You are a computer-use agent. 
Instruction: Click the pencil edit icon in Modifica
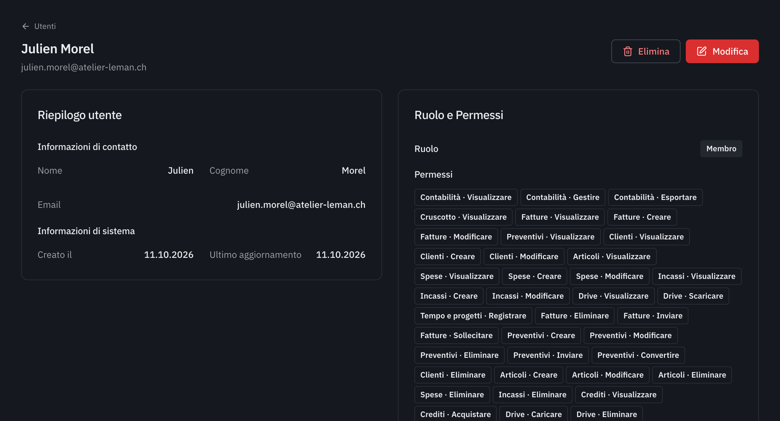(x=702, y=51)
